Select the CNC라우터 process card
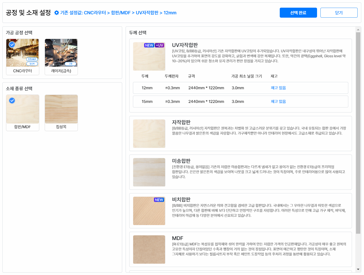Image resolution: width=364 pixels, height=275 pixels. (23, 57)
